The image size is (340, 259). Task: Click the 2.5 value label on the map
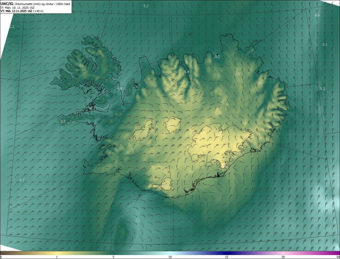click(260, 83)
